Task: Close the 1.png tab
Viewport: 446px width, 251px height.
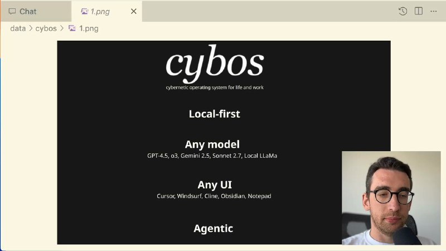Action: point(134,11)
